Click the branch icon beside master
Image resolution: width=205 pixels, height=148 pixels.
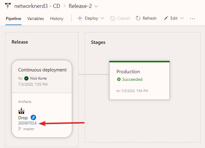point(20,129)
